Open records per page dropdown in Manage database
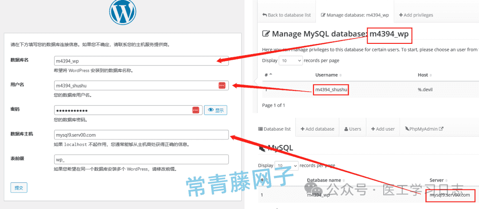The height and width of the screenshot is (209, 479). [x=291, y=60]
